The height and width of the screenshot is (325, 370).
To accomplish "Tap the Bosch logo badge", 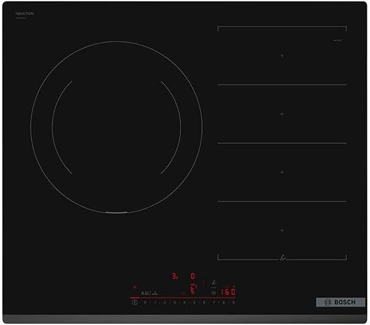I will point(341,302).
